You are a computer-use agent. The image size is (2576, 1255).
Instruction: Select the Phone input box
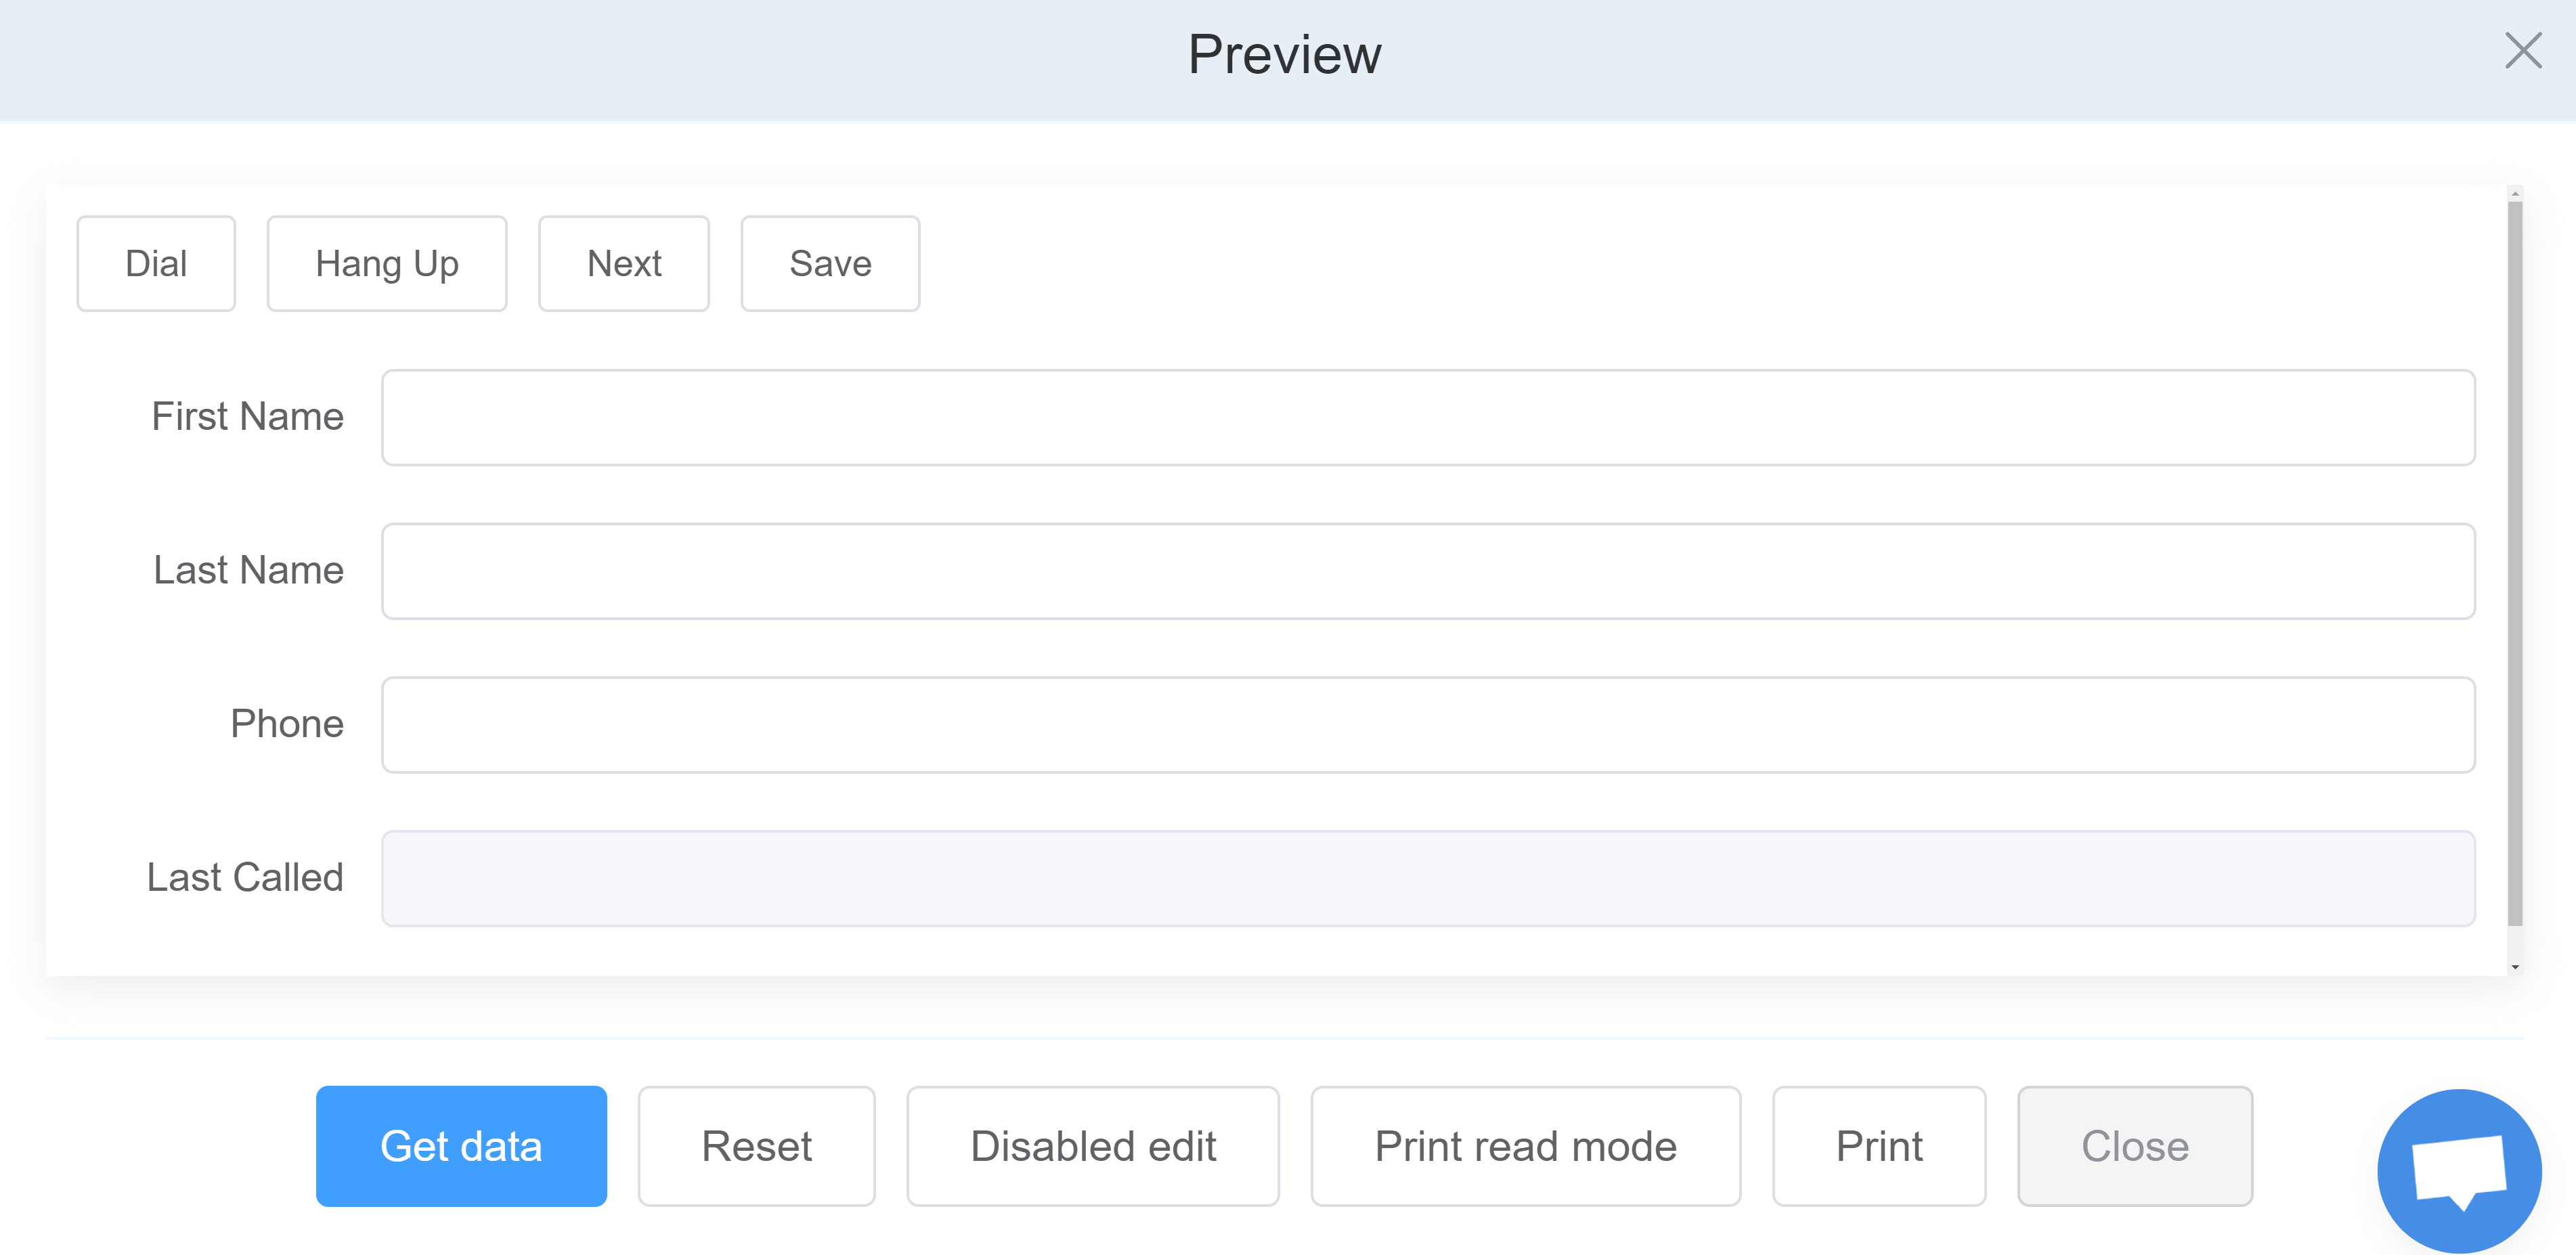point(1428,725)
